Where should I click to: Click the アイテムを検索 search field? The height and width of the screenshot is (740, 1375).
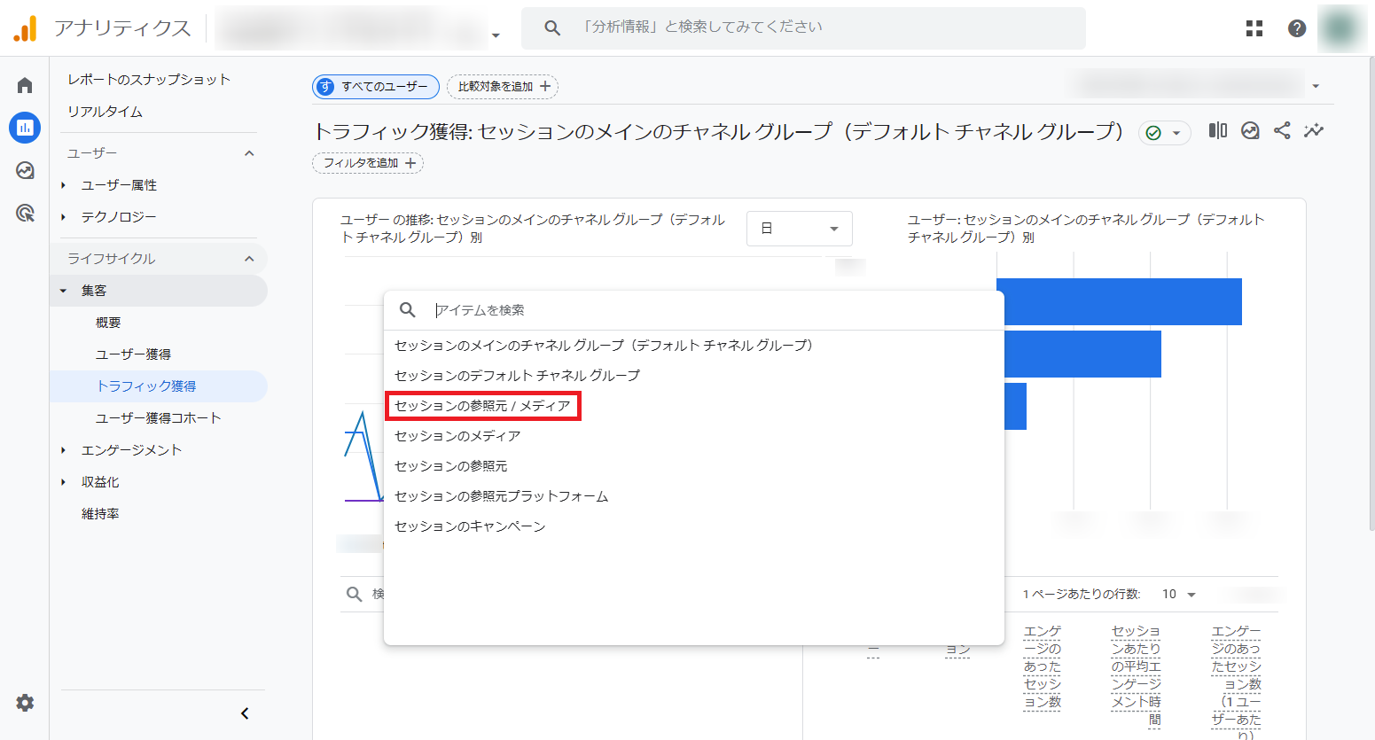[691, 310]
